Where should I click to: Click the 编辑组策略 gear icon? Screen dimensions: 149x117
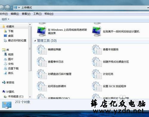[x=41, y=49]
